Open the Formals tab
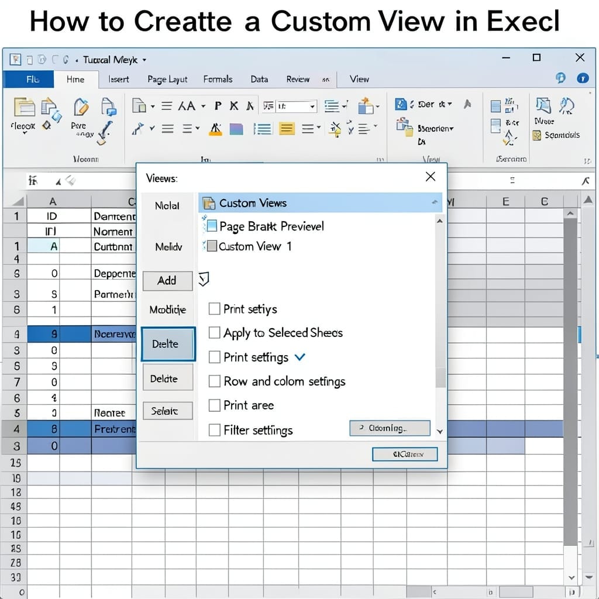The image size is (599, 599). point(218,79)
